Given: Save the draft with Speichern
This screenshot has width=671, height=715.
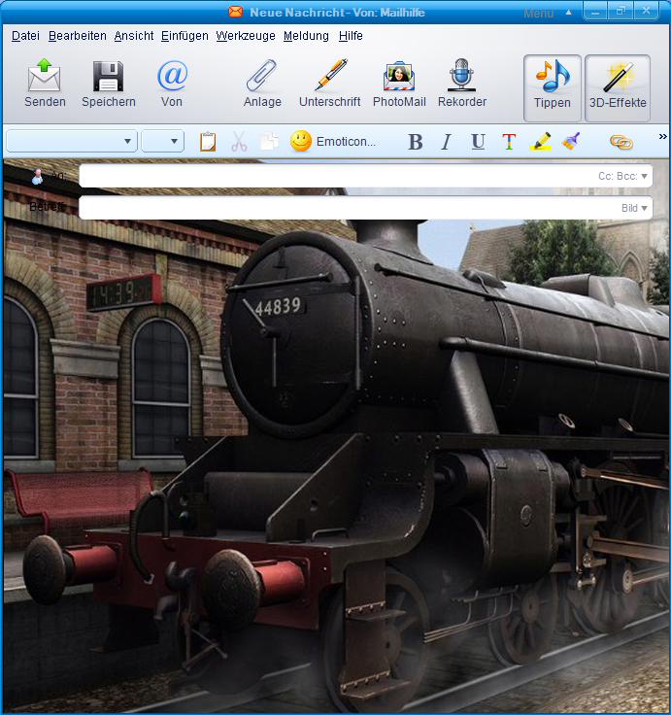Looking at the screenshot, I should click(x=109, y=84).
